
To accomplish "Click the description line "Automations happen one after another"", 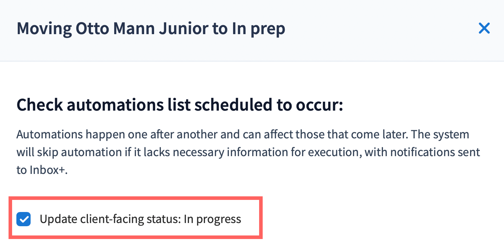I will pyautogui.click(x=117, y=135).
